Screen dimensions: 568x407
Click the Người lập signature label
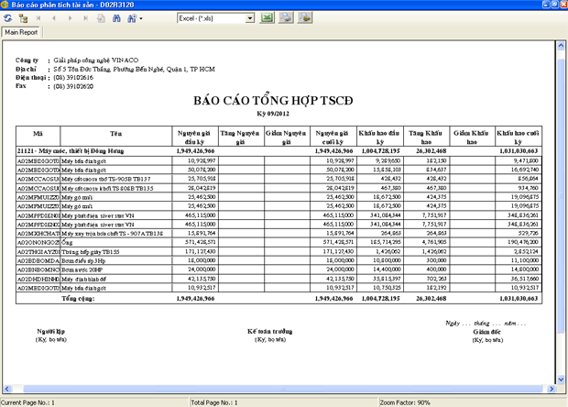pyautogui.click(x=51, y=331)
